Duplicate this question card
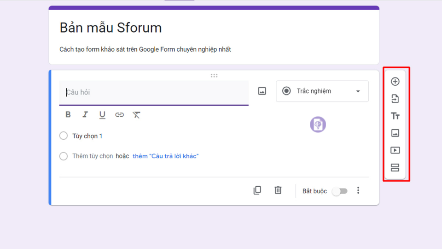The image size is (442, 249). [257, 190]
